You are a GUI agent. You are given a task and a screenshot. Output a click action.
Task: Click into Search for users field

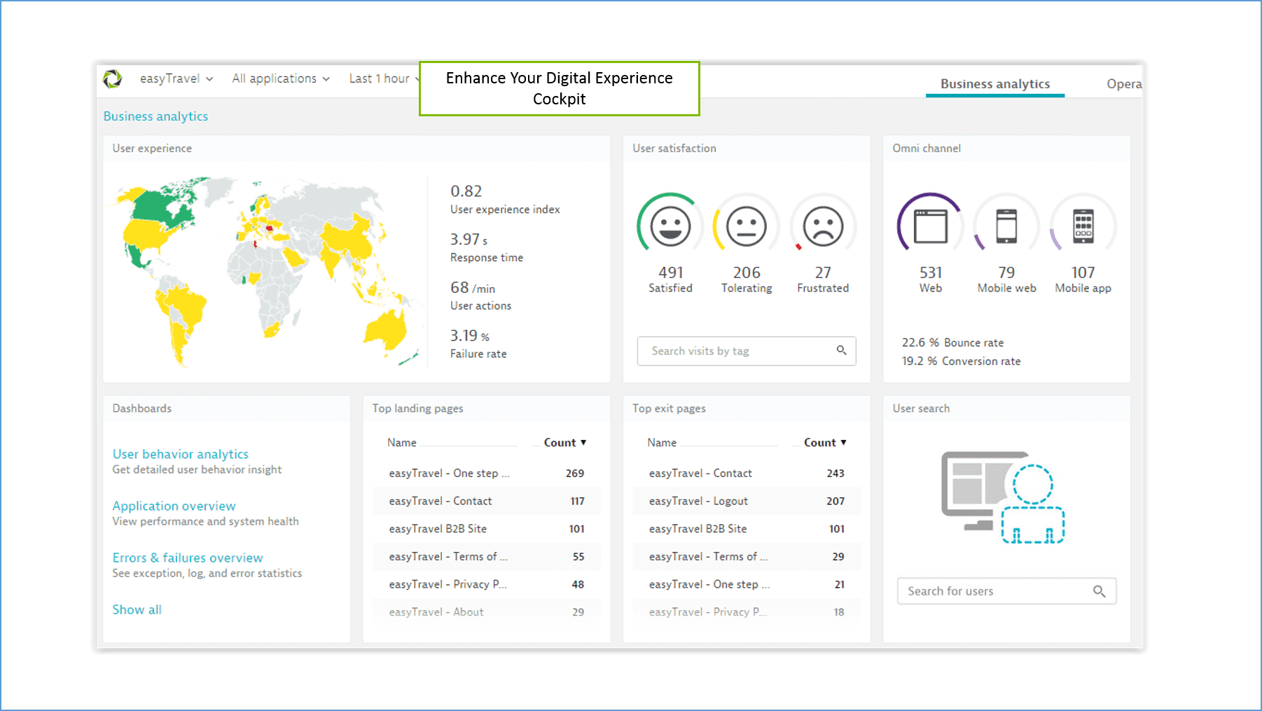(1006, 591)
